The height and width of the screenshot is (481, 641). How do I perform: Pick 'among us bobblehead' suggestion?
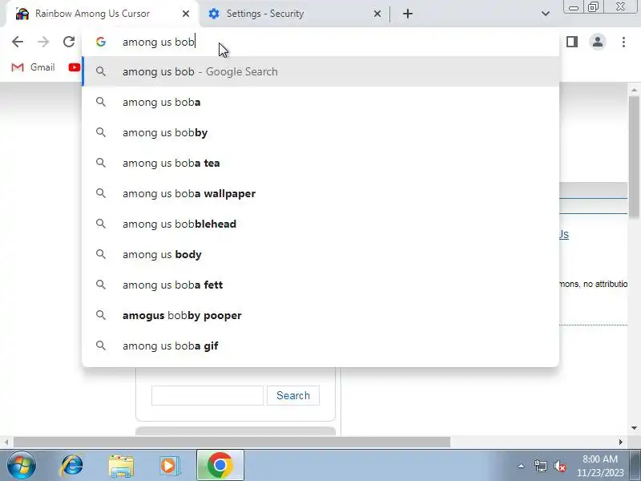pos(320,224)
